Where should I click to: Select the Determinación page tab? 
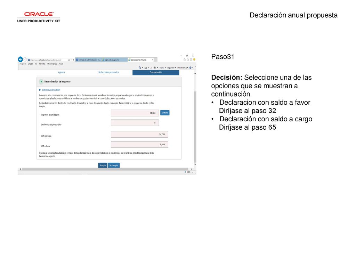[156, 72]
